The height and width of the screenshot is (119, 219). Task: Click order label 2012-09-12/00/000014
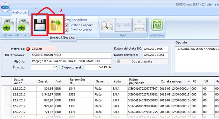pyautogui.click(x=175, y=89)
